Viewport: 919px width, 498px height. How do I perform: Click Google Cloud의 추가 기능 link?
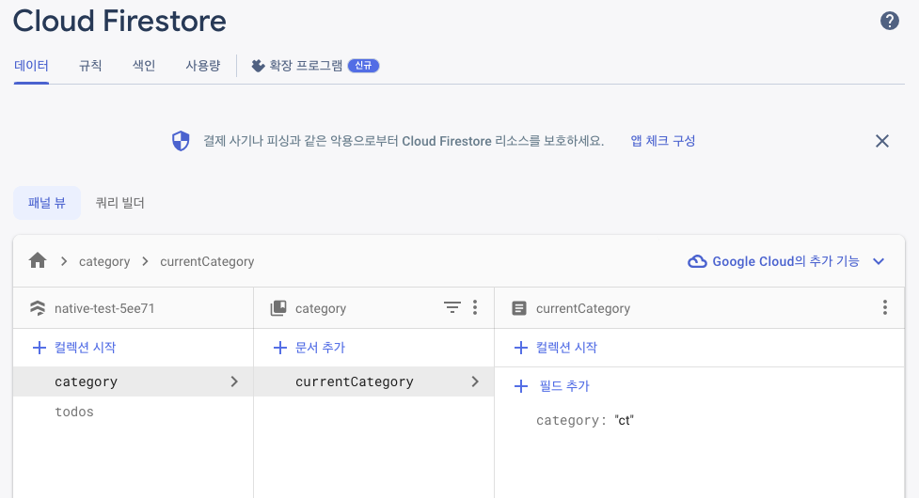click(785, 261)
